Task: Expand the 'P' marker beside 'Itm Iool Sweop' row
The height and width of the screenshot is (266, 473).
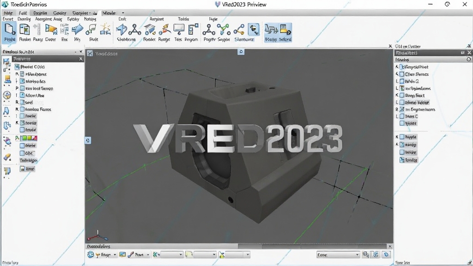Action: [x=17, y=88]
